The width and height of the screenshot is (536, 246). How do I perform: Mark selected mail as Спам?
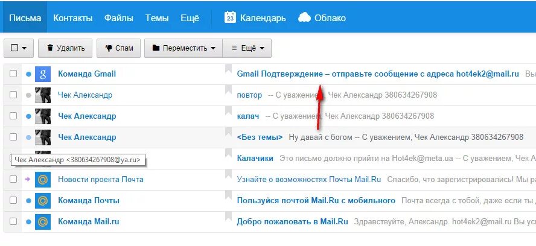click(x=119, y=48)
